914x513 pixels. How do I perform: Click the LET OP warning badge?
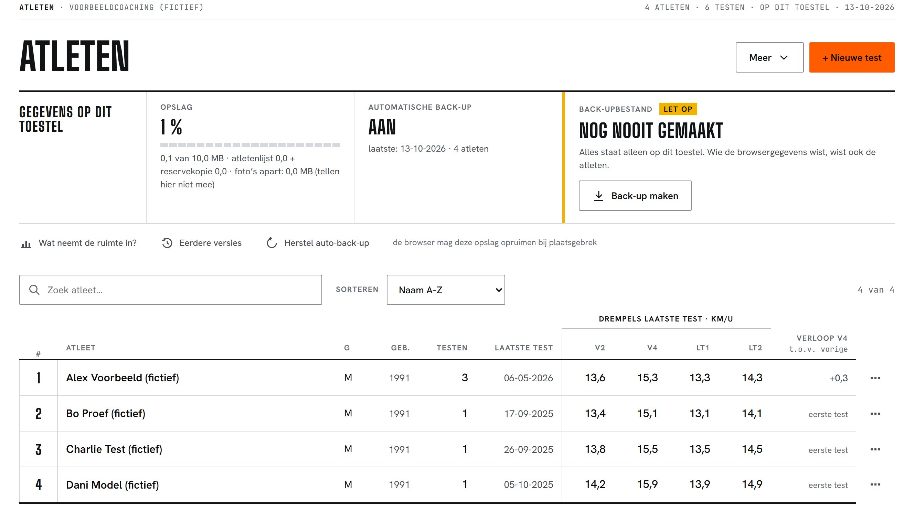678,109
